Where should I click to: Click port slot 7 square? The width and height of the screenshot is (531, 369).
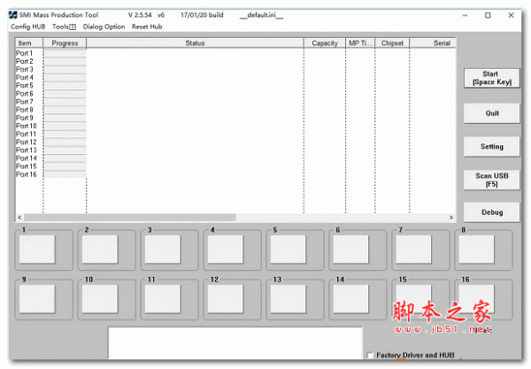point(414,250)
